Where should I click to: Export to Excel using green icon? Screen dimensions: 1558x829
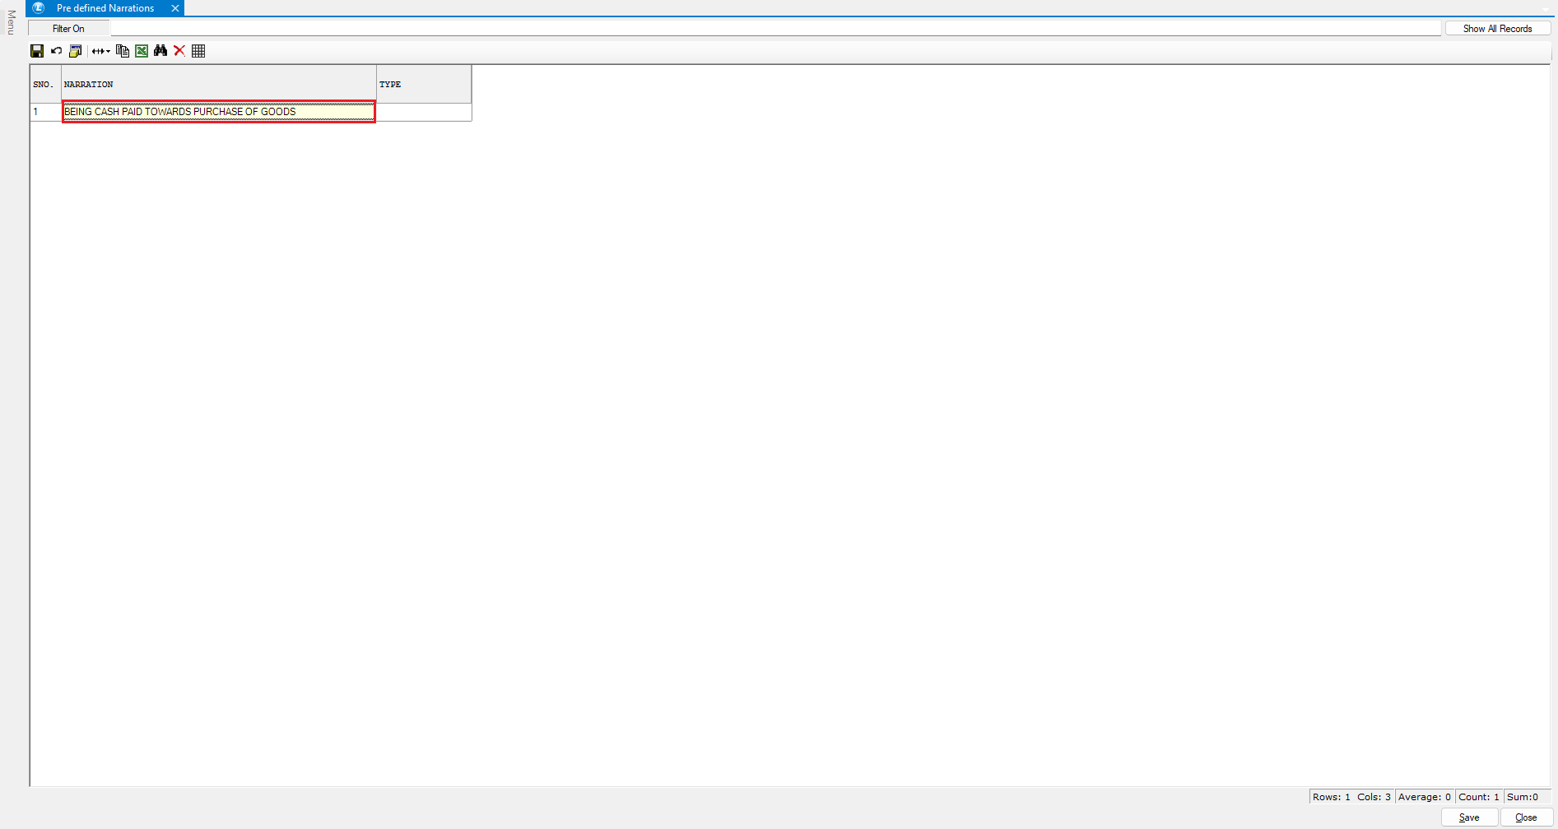tap(142, 51)
